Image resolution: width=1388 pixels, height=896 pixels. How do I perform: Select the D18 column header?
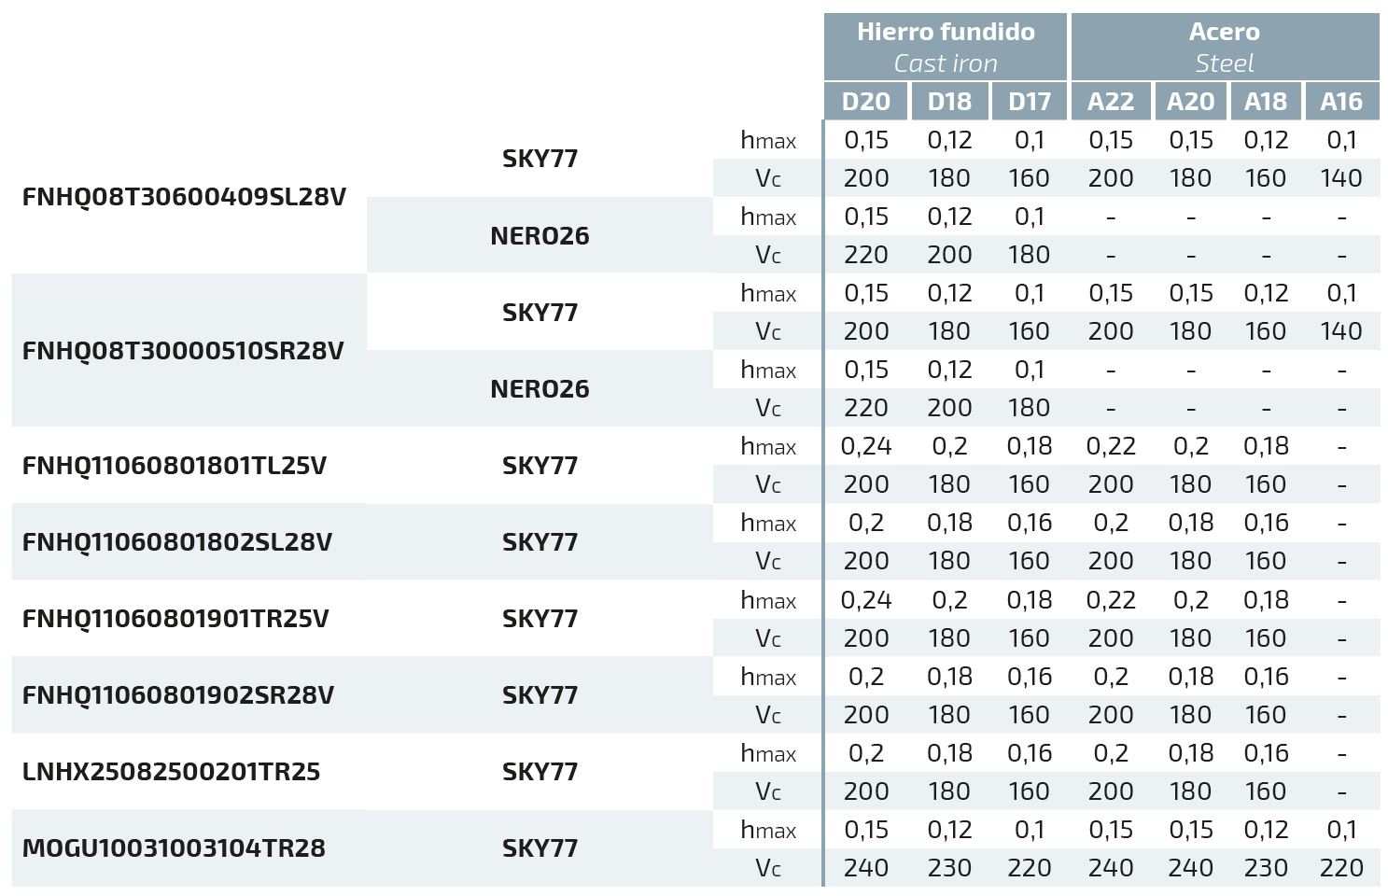tap(949, 102)
